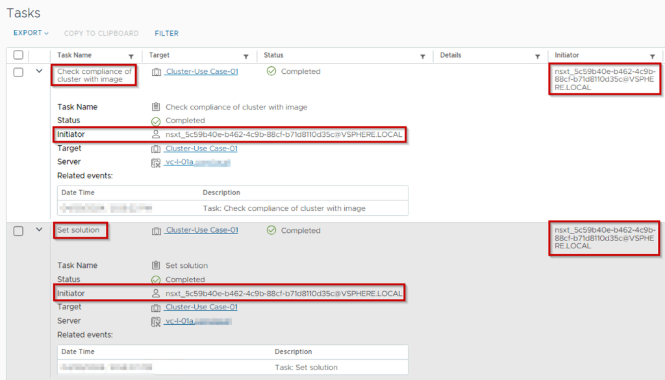
Task: Click the server icon next to first vc-l-01a
Action: coord(156,162)
